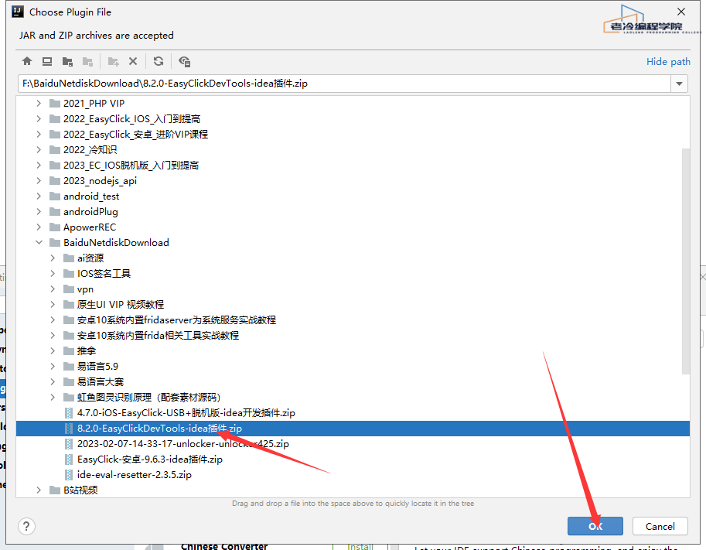The height and width of the screenshot is (550, 706).
Task: Collapse the BaiduNetdiskDownload folder
Action: click(x=39, y=242)
